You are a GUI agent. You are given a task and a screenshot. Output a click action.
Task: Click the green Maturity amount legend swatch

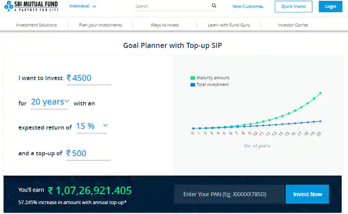tap(193, 78)
